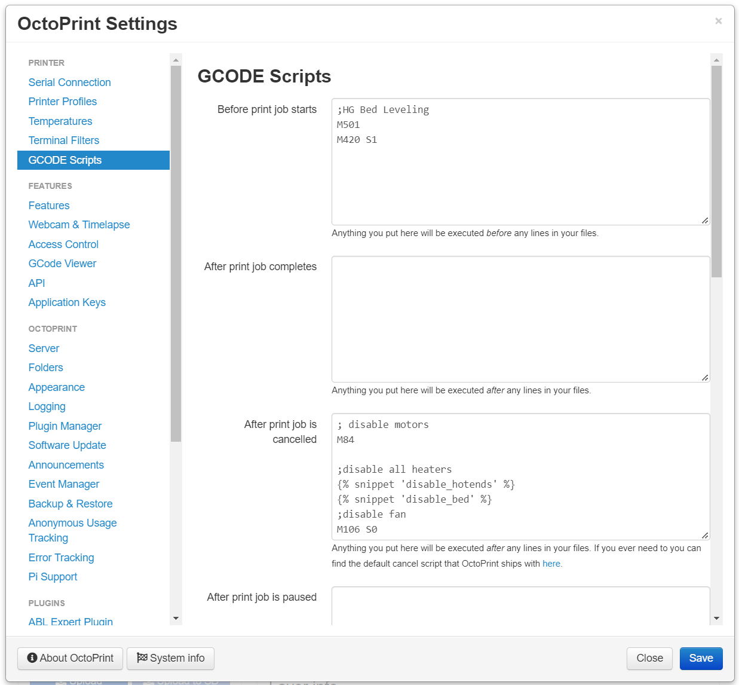Open ABL Expert Plugin settings
The height and width of the screenshot is (685, 739).
tap(70, 622)
